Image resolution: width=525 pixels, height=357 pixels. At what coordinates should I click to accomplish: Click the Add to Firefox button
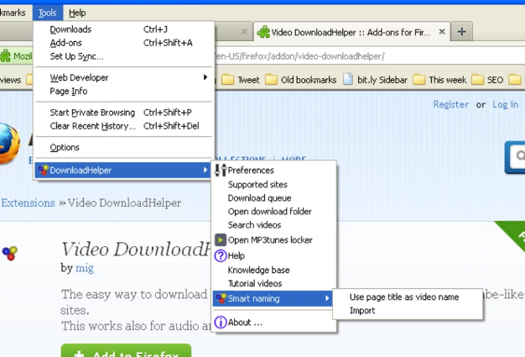tap(126, 350)
